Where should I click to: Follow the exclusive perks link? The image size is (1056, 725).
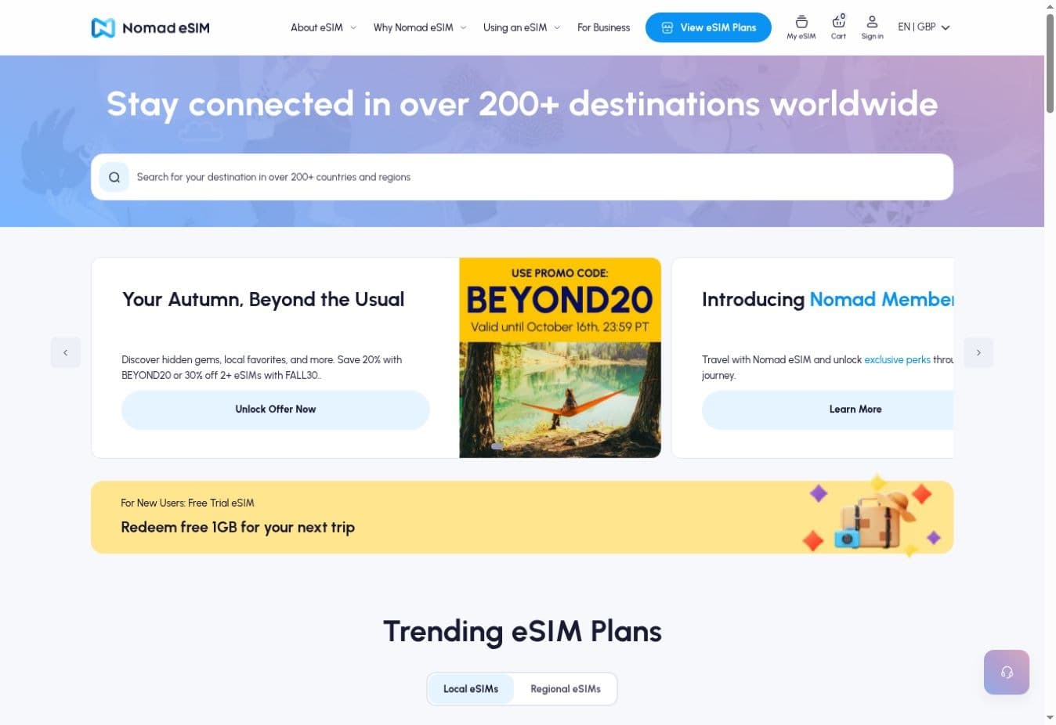tap(897, 360)
